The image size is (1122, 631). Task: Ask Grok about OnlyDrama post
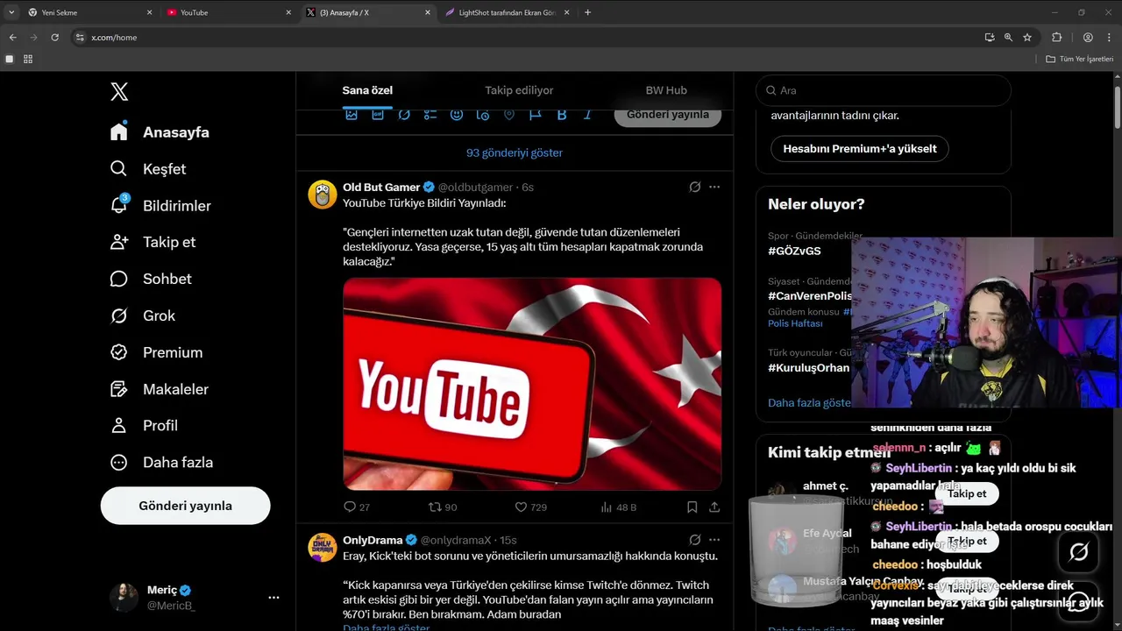pos(694,540)
